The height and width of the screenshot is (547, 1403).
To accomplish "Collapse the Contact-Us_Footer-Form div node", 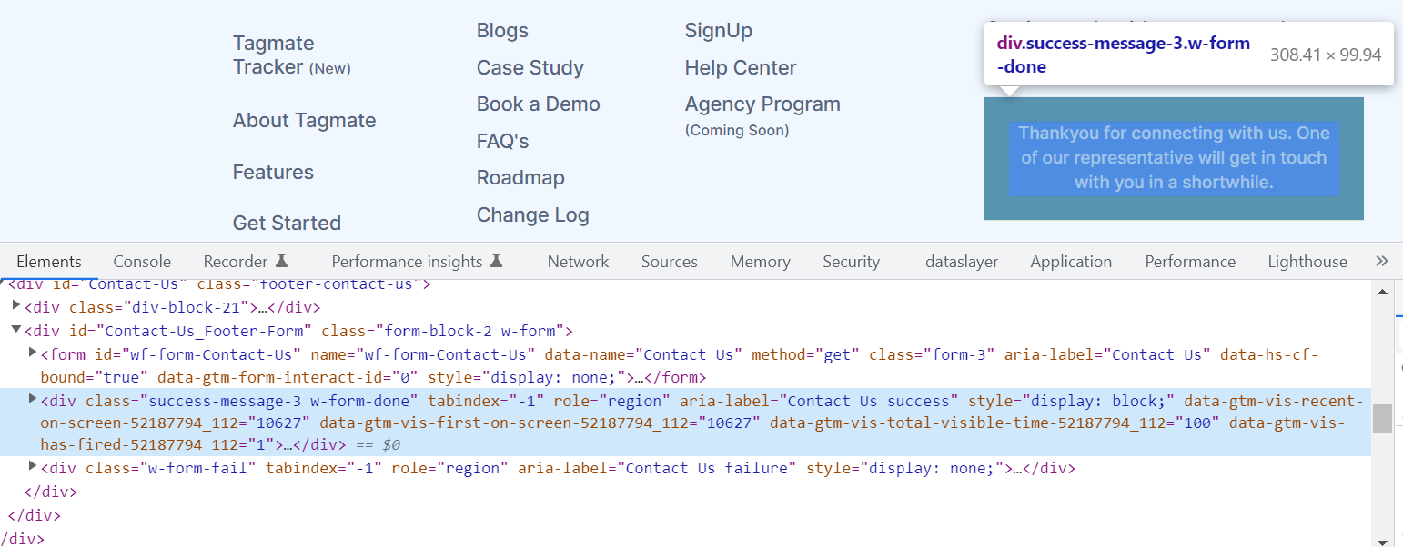I will [x=16, y=331].
